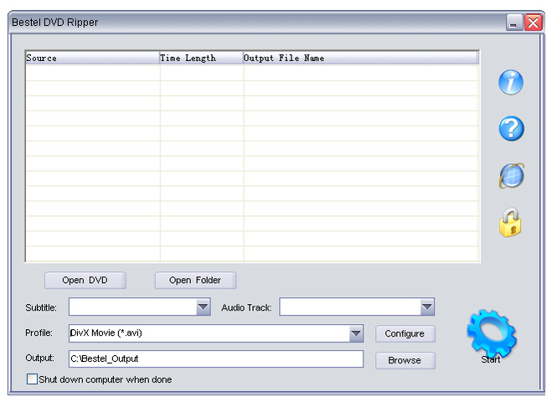Screen dimensions: 557x407
Task: Expand the Subtitle dropdown arrow
Action: (204, 307)
